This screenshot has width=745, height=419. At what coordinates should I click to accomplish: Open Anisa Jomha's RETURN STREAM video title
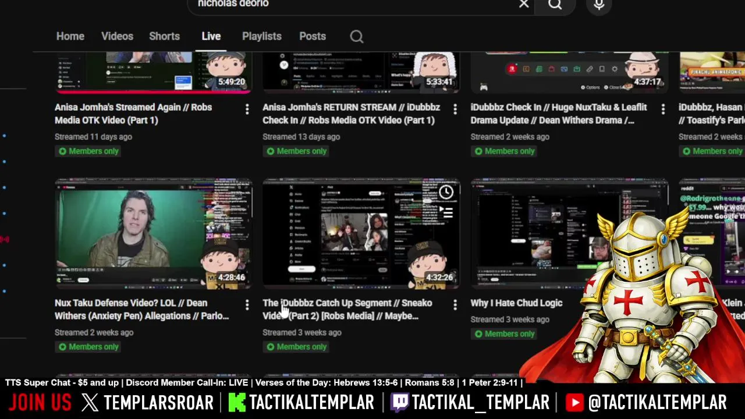tap(351, 113)
